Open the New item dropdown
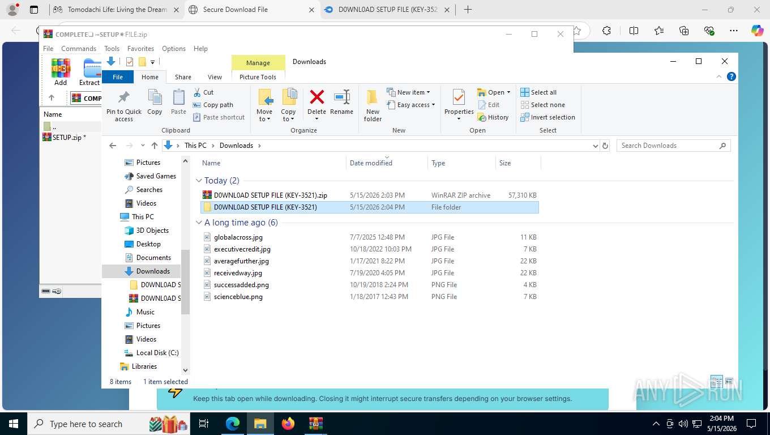Image resolution: width=770 pixels, height=435 pixels. tap(409, 92)
